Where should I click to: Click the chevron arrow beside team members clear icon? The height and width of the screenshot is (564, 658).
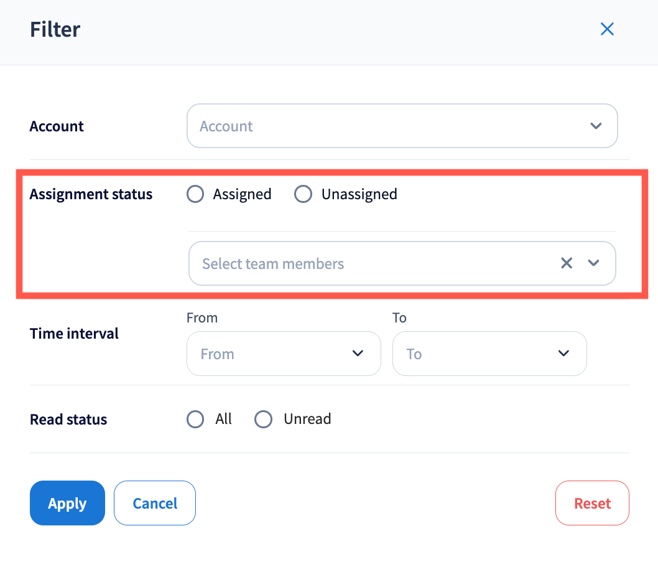pos(593,263)
